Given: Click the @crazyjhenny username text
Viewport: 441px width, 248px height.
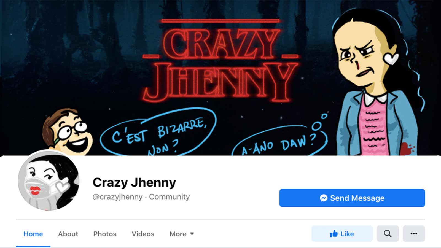Looking at the screenshot, I should click(118, 197).
